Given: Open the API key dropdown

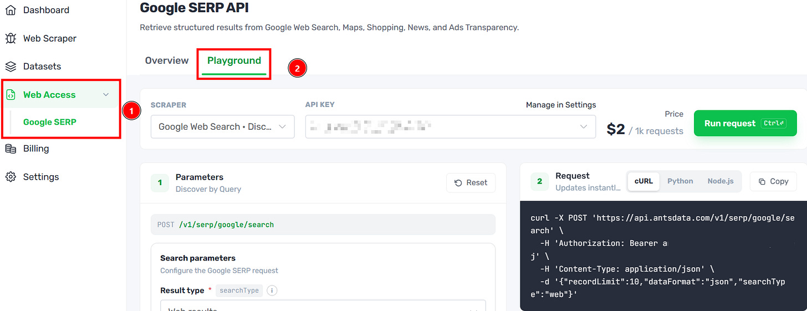Looking at the screenshot, I should pyautogui.click(x=450, y=126).
